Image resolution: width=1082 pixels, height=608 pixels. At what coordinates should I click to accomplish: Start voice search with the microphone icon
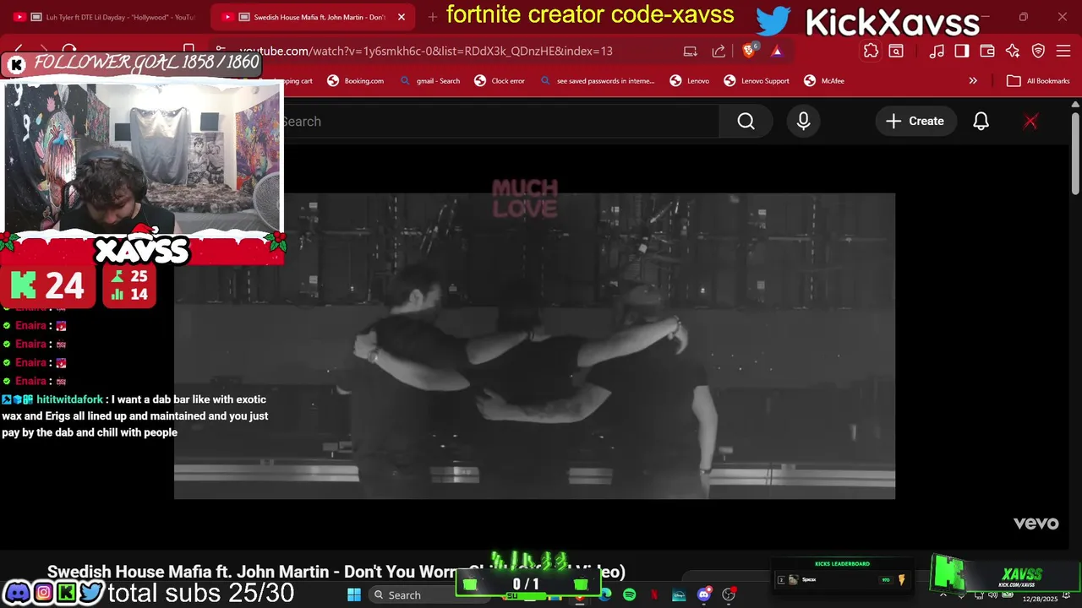803,122
